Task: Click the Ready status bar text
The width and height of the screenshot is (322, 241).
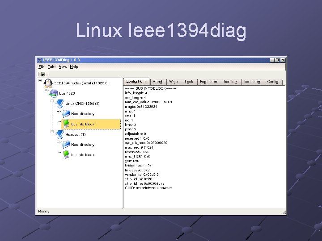Action: tap(44, 211)
